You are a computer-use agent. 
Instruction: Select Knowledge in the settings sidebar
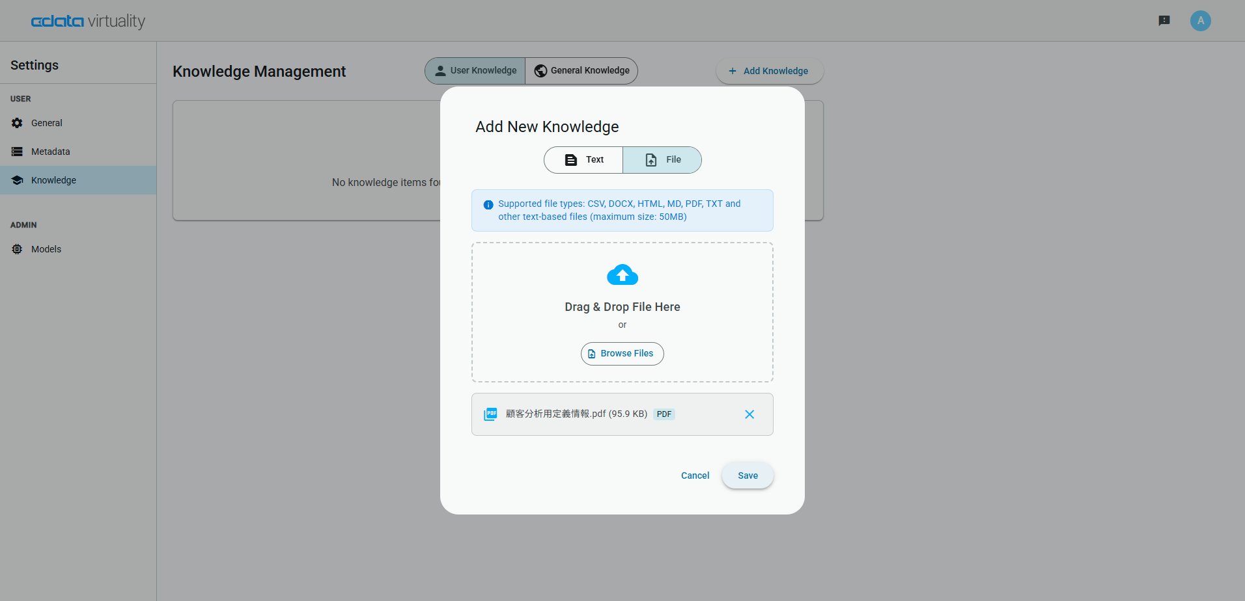click(x=53, y=180)
